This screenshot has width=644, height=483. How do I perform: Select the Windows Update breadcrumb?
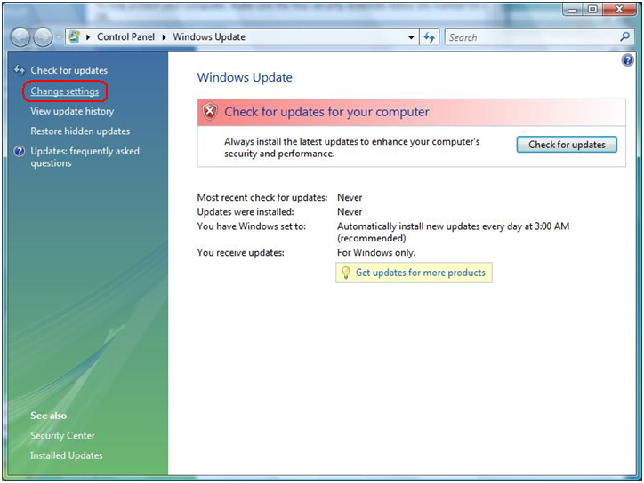[209, 37]
